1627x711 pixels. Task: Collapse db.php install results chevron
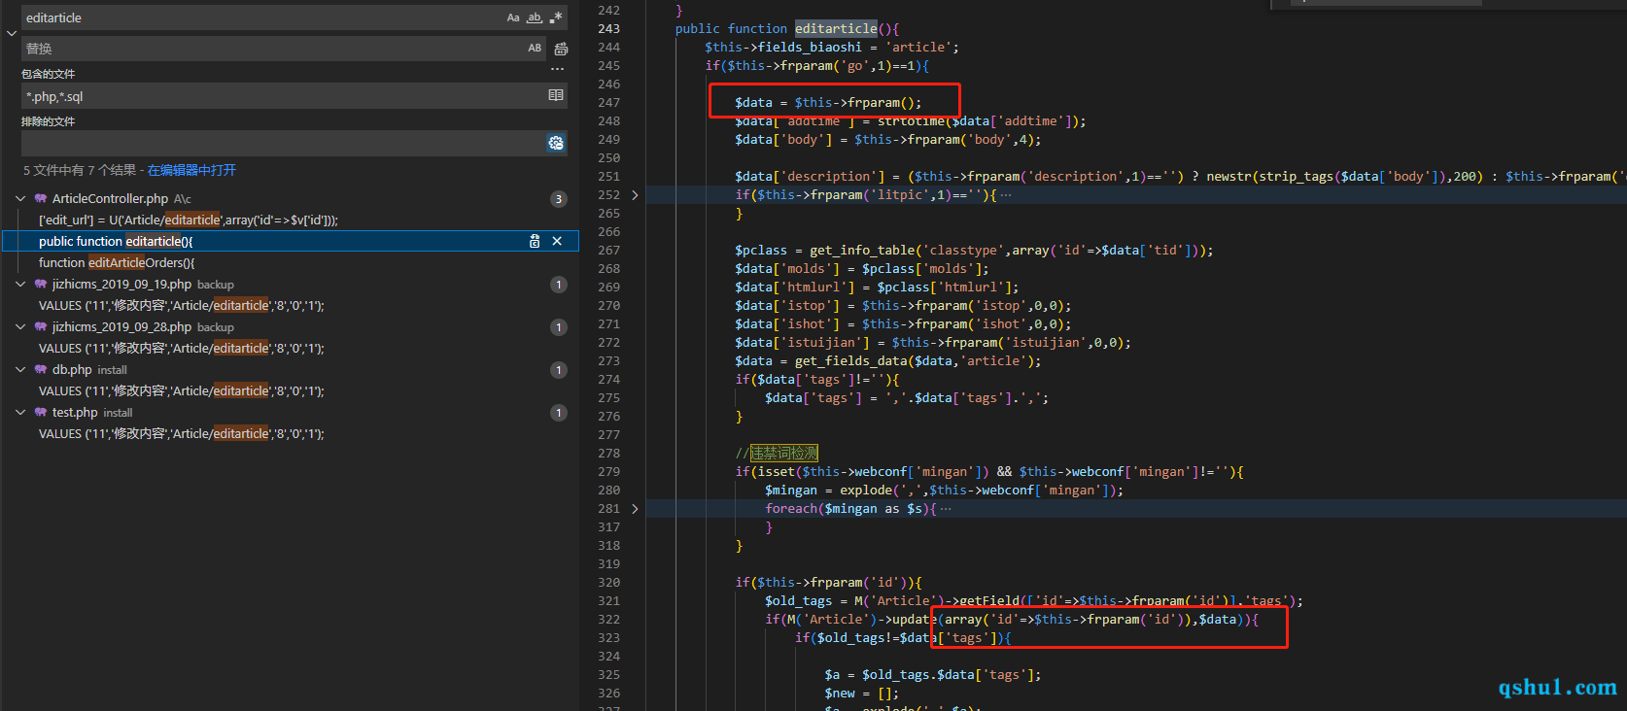[20, 369]
